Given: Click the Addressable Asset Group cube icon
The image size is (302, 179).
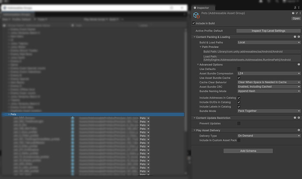Looking at the screenshot, I should click(196, 15).
